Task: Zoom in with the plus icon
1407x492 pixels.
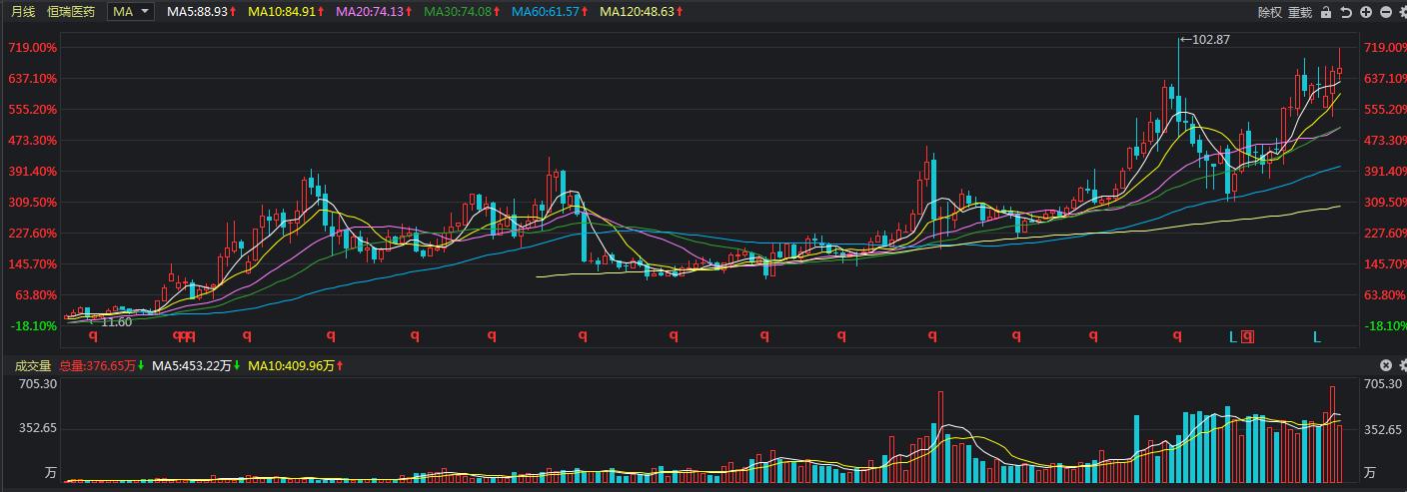Action: point(1366,12)
